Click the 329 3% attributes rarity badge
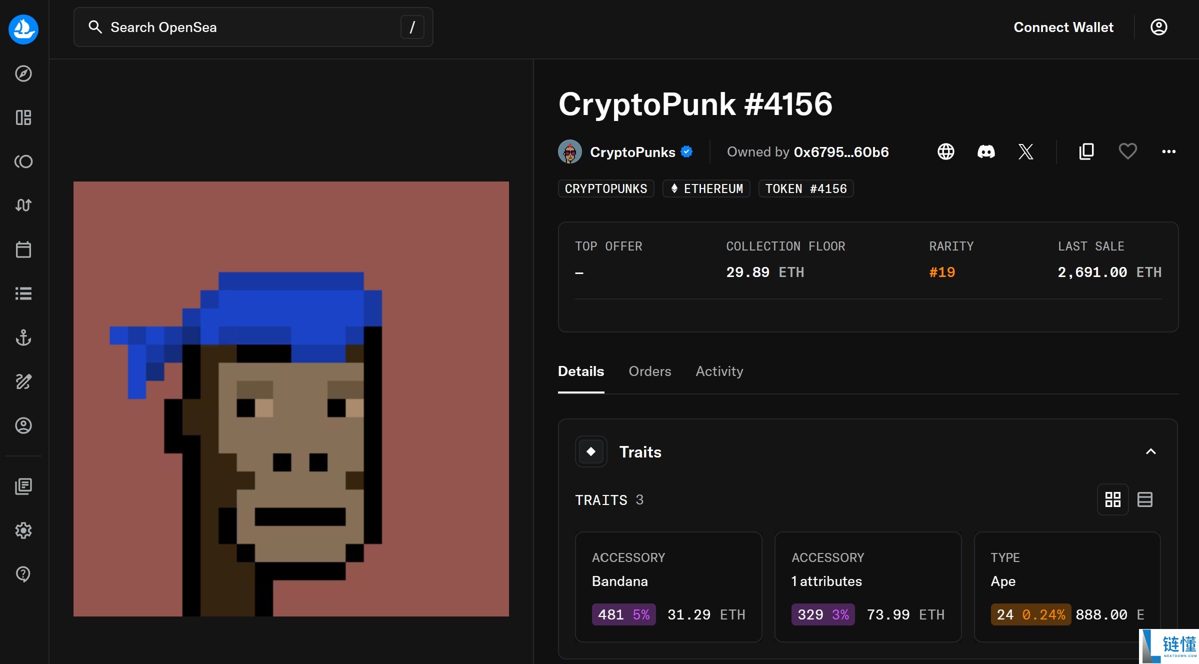 click(x=823, y=614)
